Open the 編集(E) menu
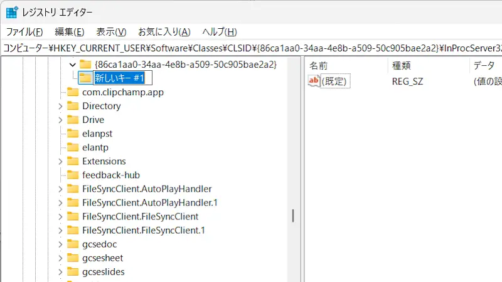This screenshot has height=282, width=502. (69, 32)
